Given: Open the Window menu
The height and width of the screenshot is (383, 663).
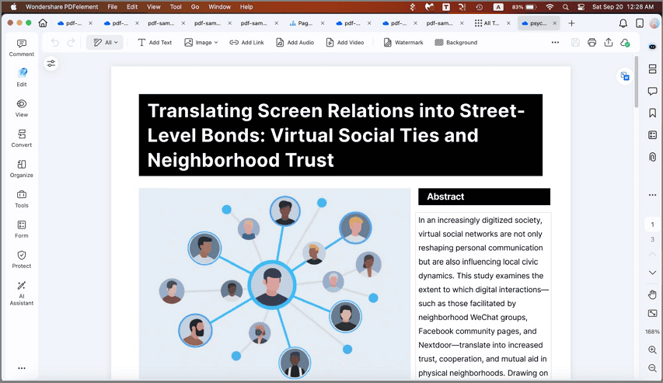Looking at the screenshot, I should (x=219, y=7).
